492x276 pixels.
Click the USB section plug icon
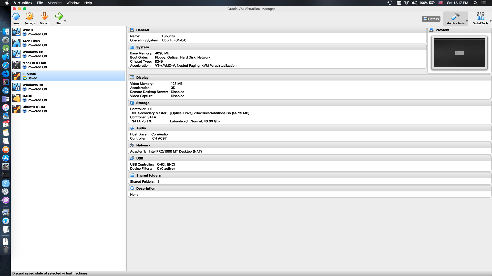132,158
